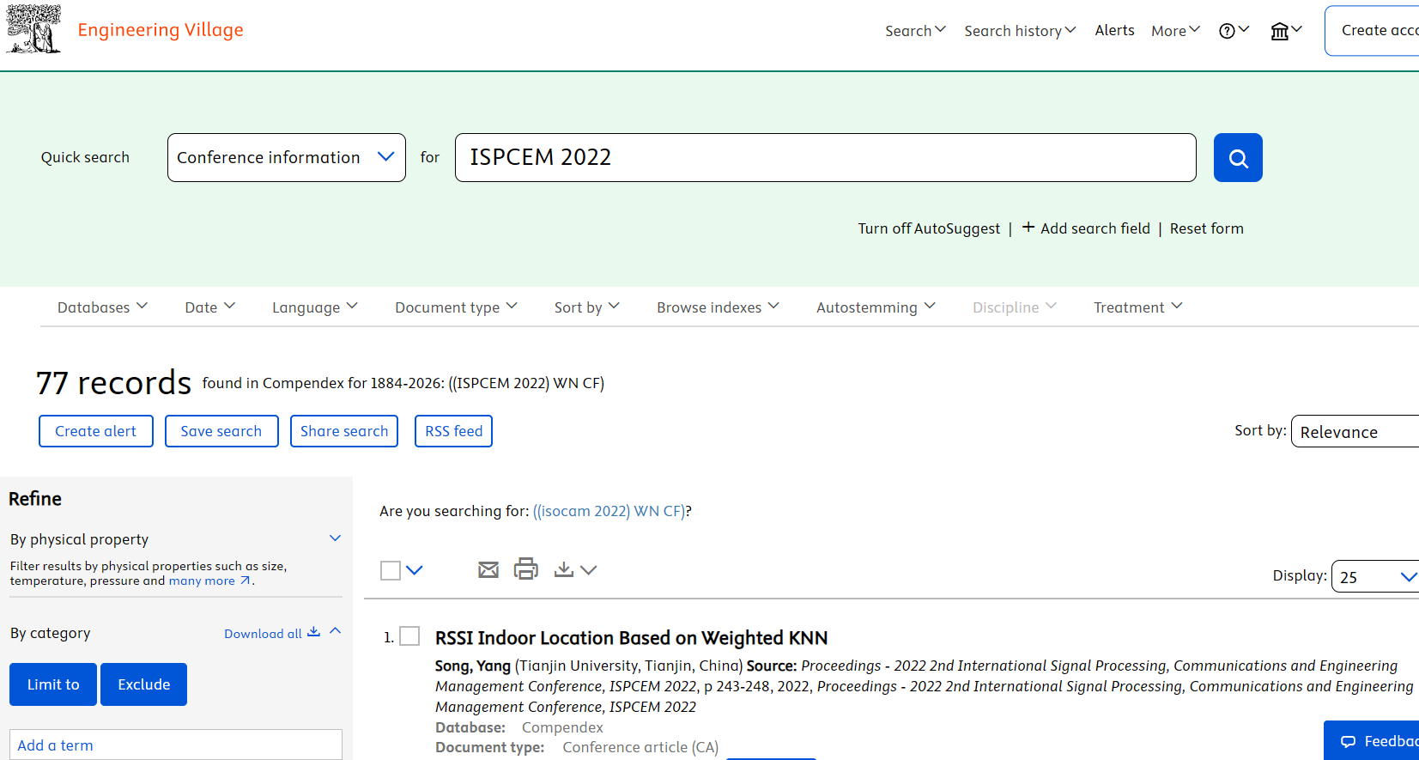This screenshot has height=760, width=1419.
Task: Open the help question-mark menu
Action: click(1234, 30)
